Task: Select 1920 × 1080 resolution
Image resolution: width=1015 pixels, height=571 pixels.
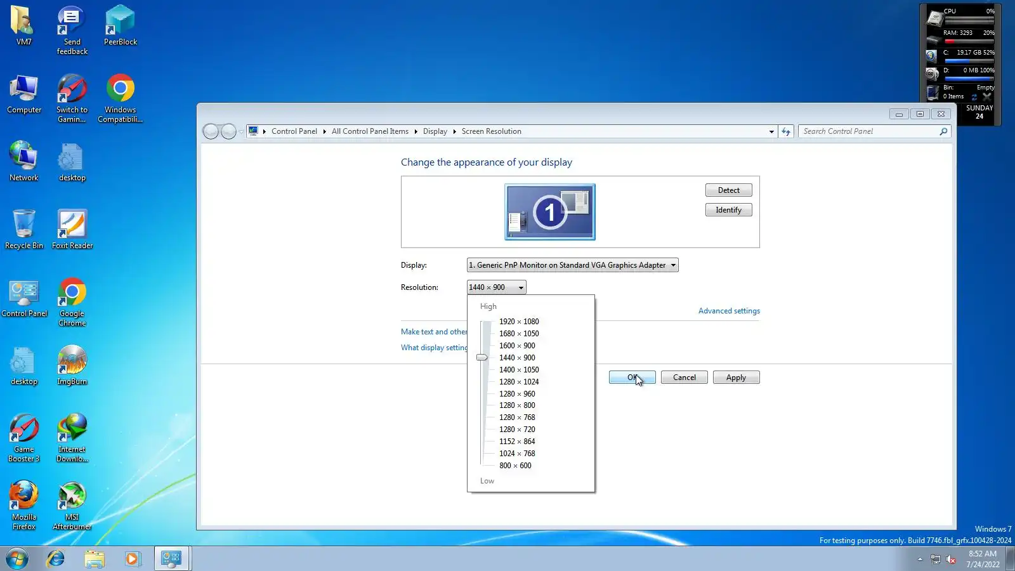Action: coord(518,322)
